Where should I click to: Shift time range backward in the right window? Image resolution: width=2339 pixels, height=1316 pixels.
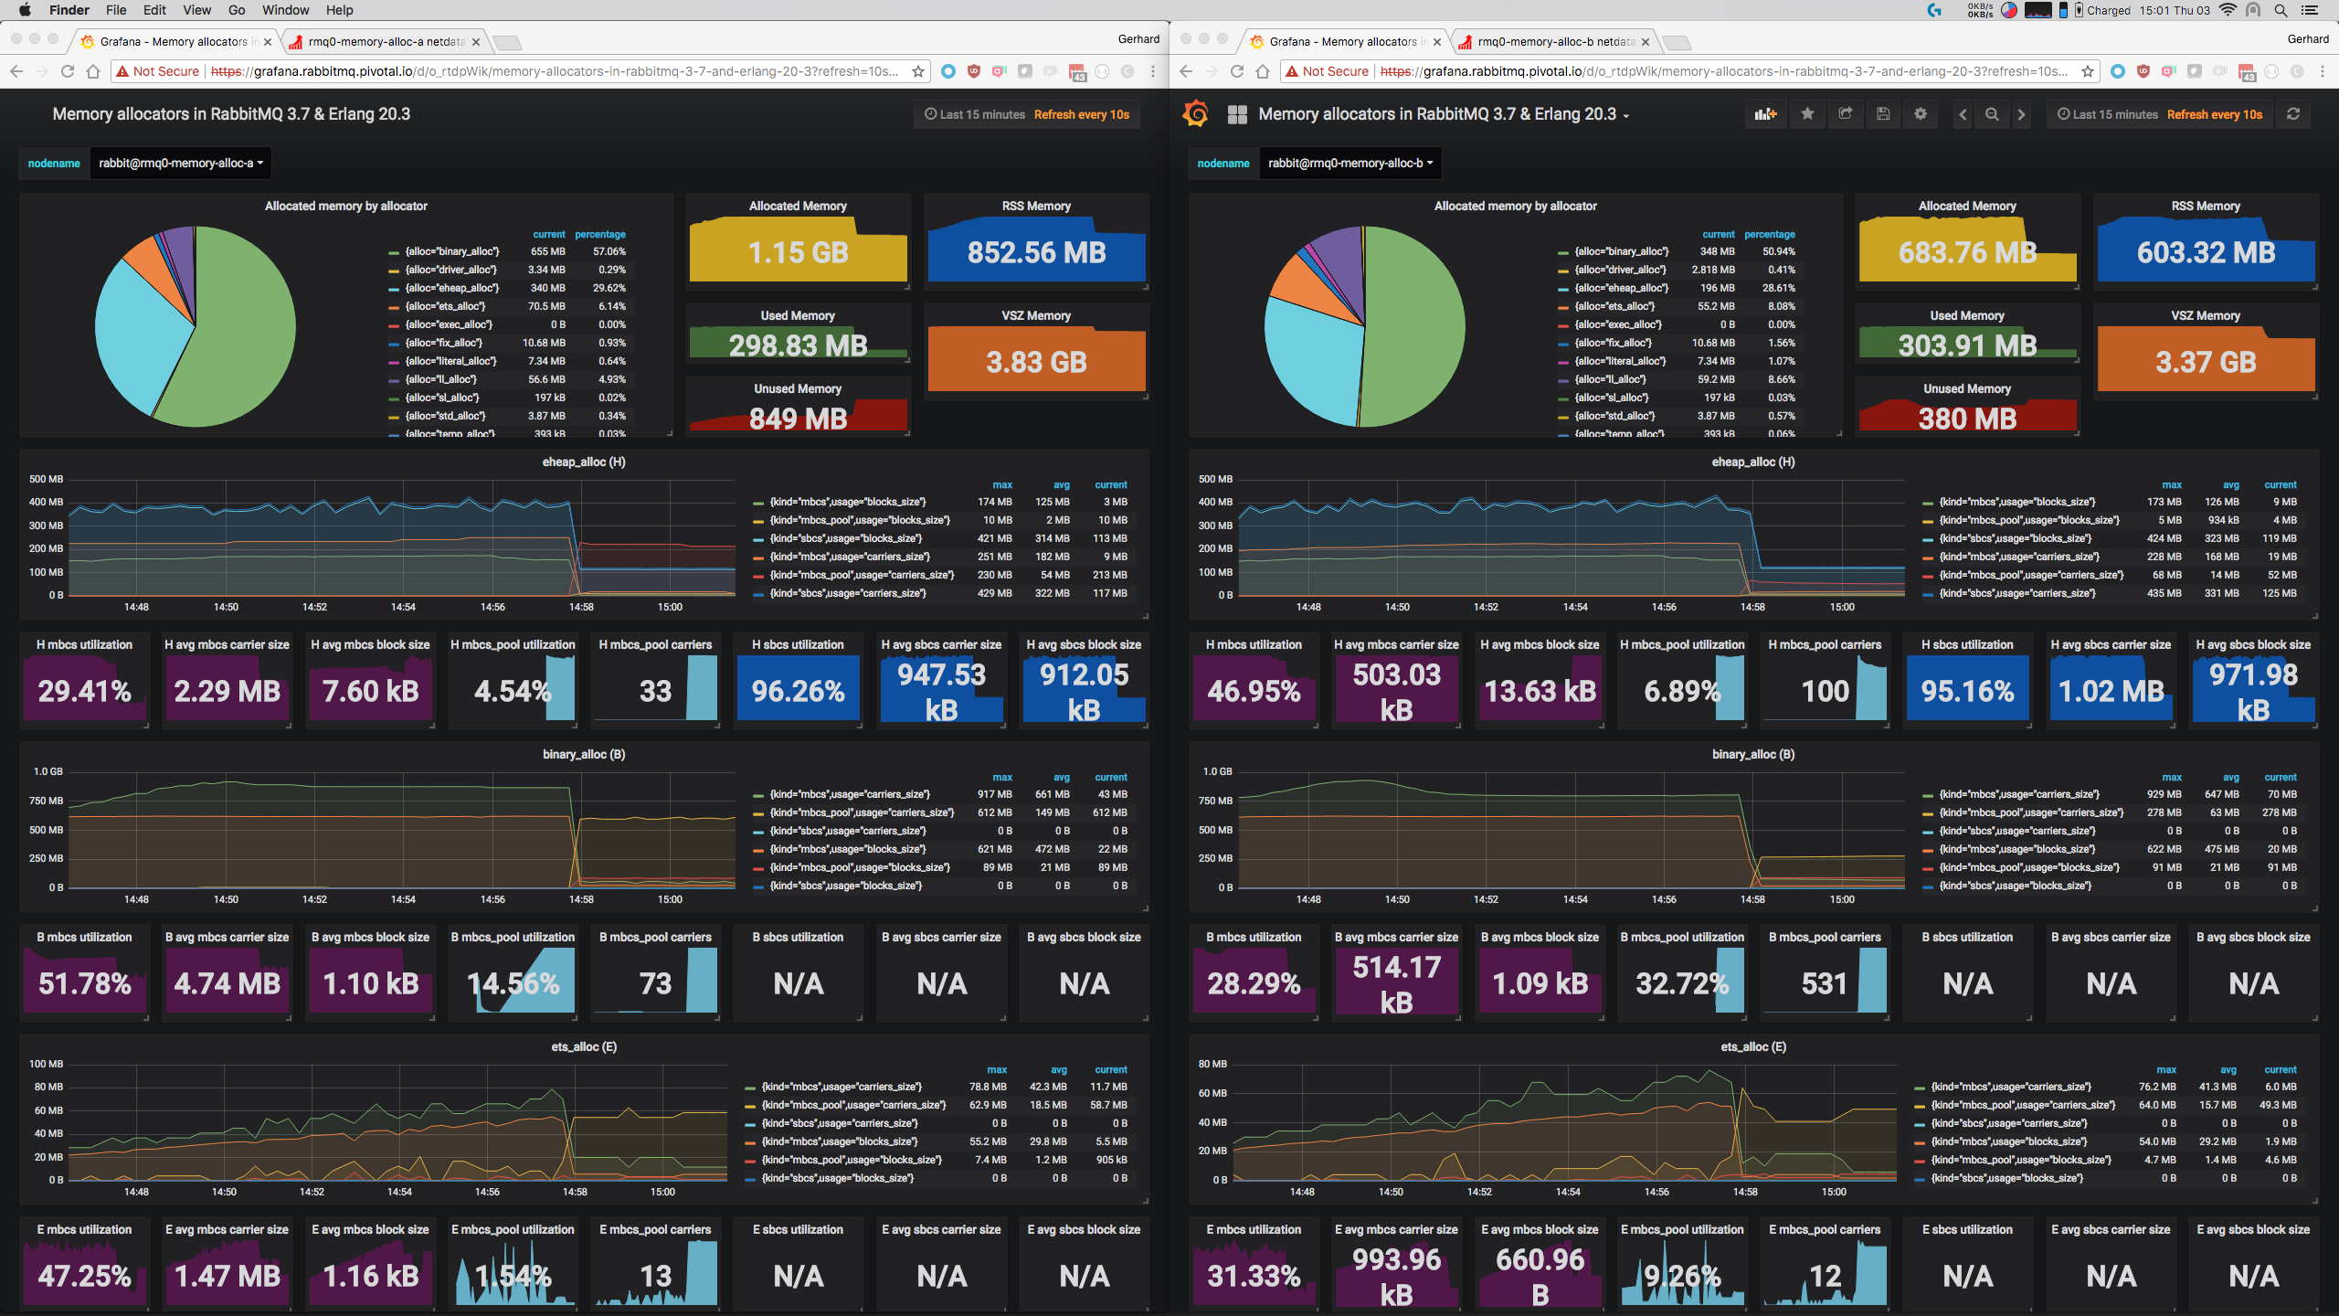point(1963,114)
